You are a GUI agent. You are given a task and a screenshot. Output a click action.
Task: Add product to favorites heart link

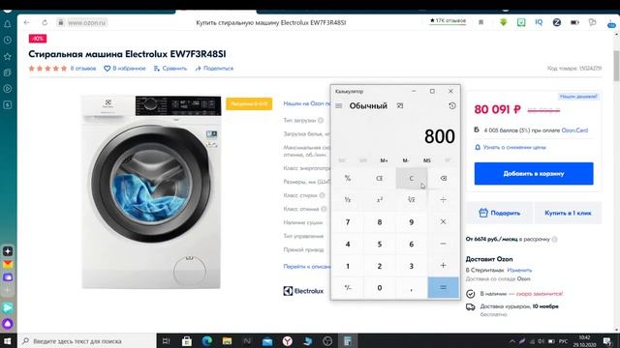[x=125, y=69]
